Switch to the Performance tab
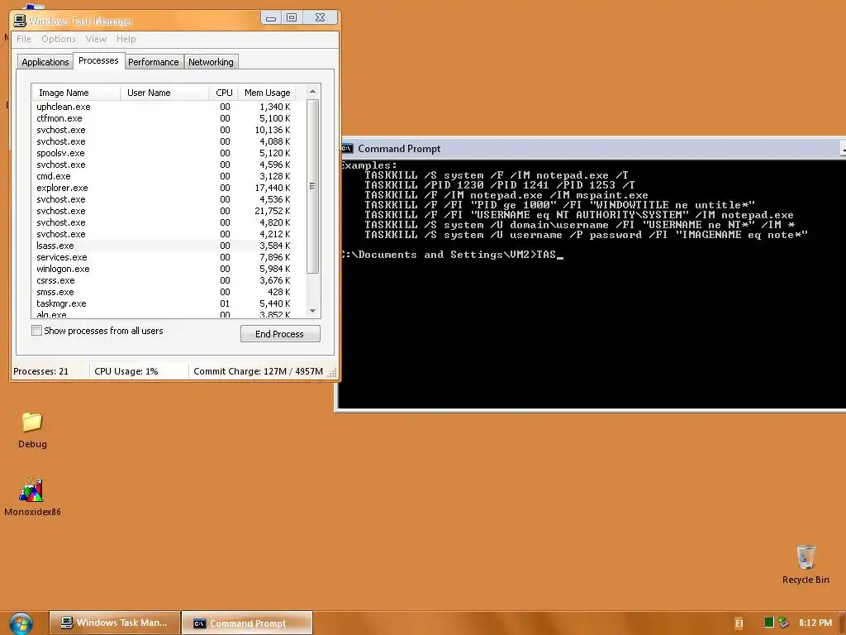This screenshot has width=846, height=635. pyautogui.click(x=153, y=62)
